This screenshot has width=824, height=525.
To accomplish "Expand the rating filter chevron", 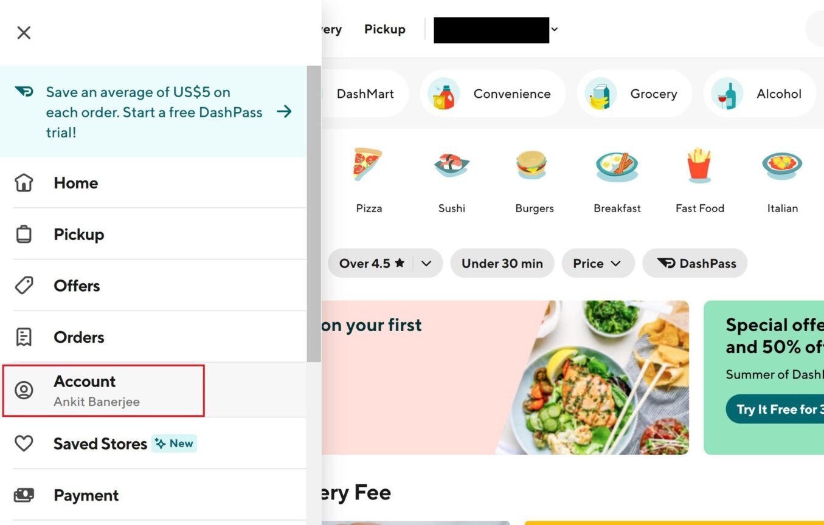I will (x=426, y=263).
